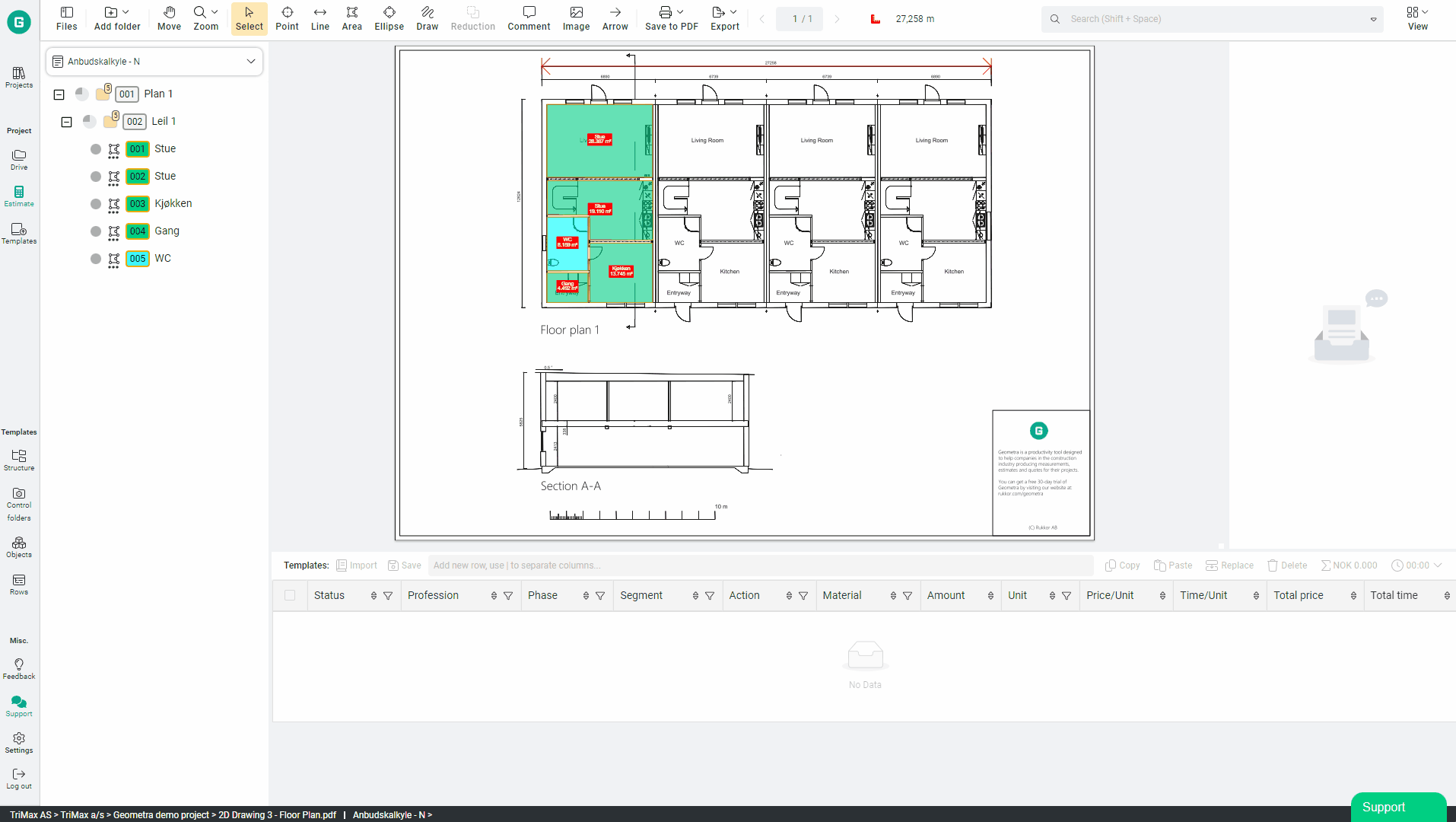The height and width of the screenshot is (822, 1456).
Task: Go to next page arrow
Action: [x=837, y=19]
